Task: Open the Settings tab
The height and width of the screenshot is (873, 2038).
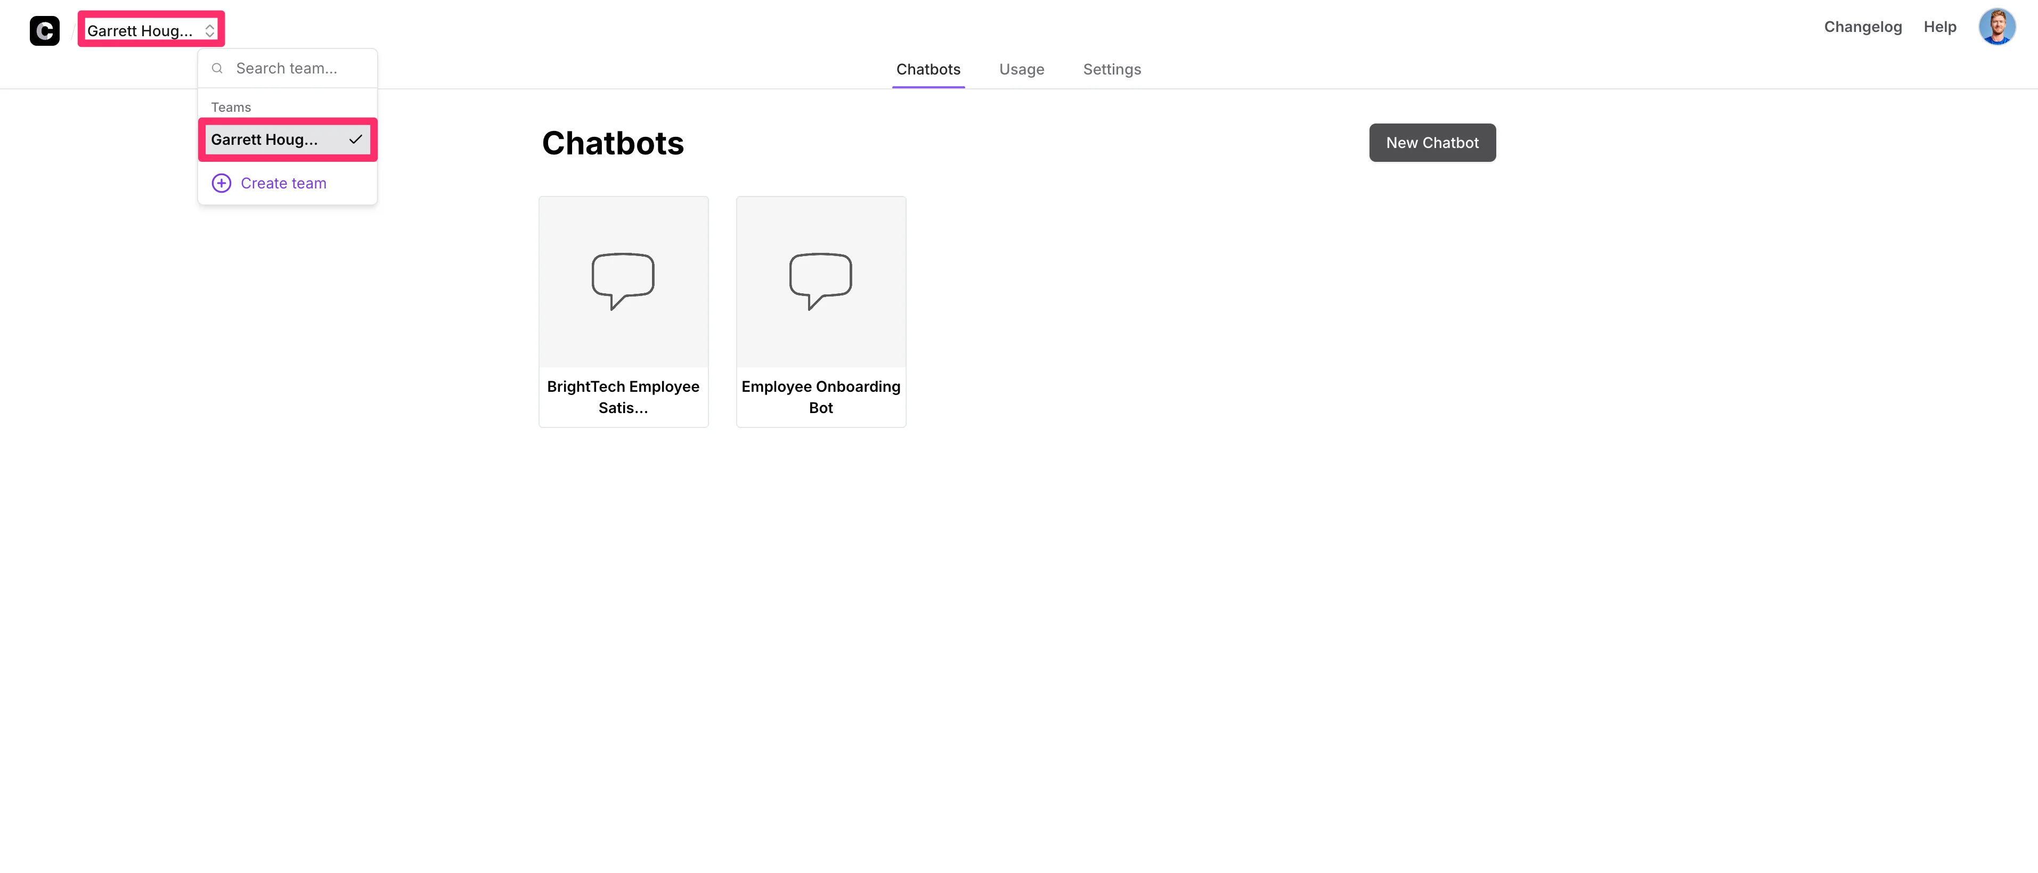Action: coord(1111,70)
